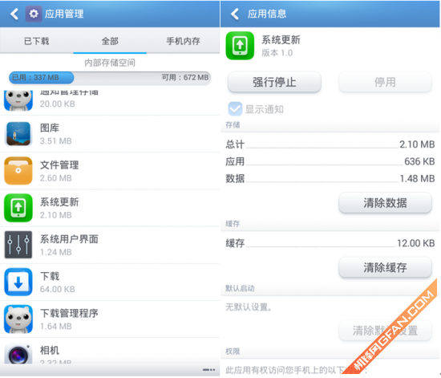Tap the 系统更新 header icon in app info
The image size is (441, 378).
point(240,45)
